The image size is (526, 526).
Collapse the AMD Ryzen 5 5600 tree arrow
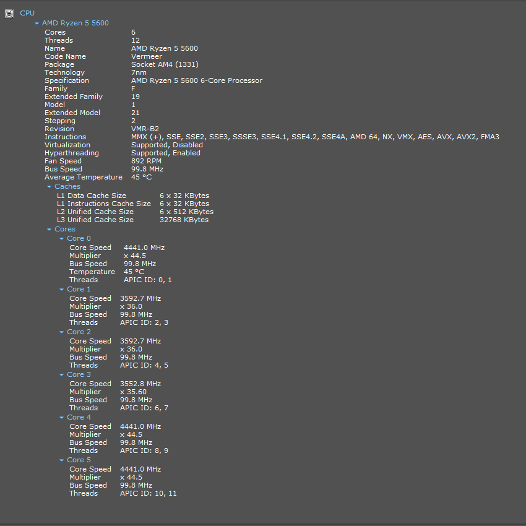point(37,23)
